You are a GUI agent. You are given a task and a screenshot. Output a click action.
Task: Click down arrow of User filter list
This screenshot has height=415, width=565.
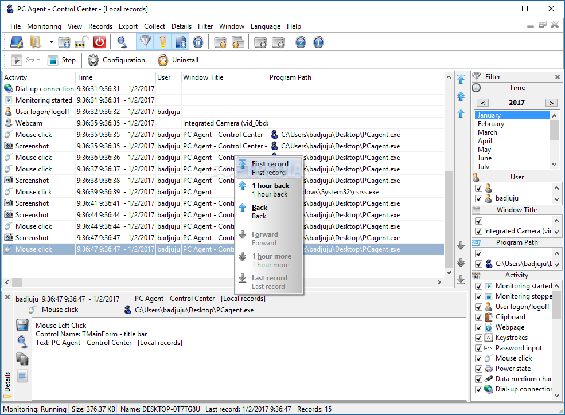click(x=557, y=199)
